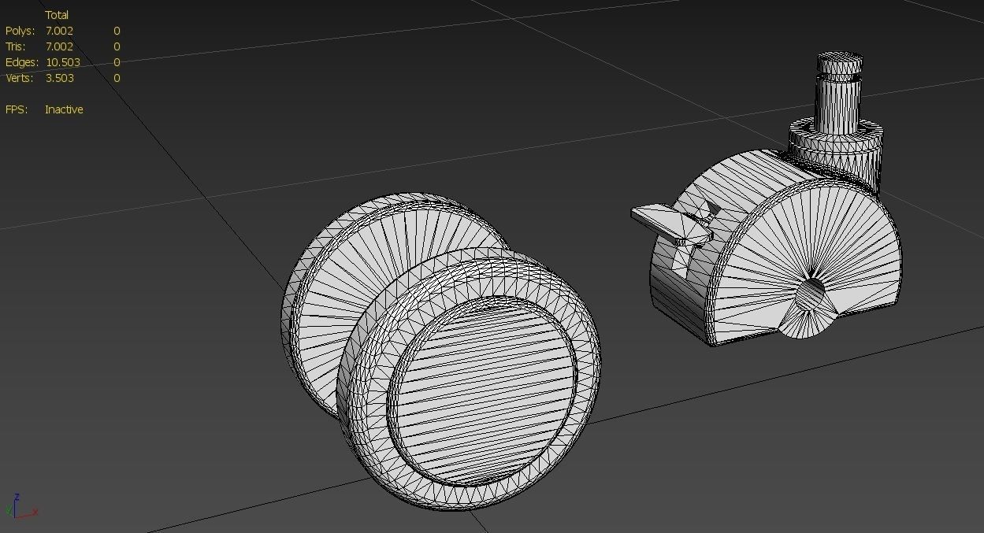Click the "Verts:" statistics label
Viewport: 984px width, 533px height.
[x=19, y=78]
